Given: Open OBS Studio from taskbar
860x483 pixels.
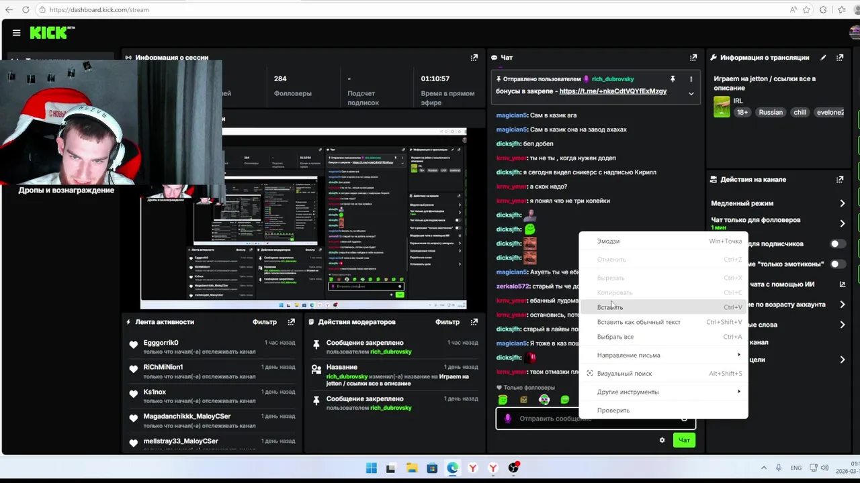Looking at the screenshot, I should click(x=514, y=468).
